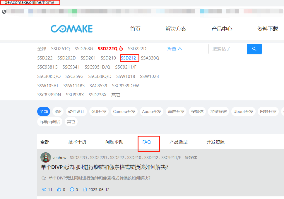Screen dimensions: 284x199
Task: Activate the Uboot开发 filter chip
Action: pos(243,111)
